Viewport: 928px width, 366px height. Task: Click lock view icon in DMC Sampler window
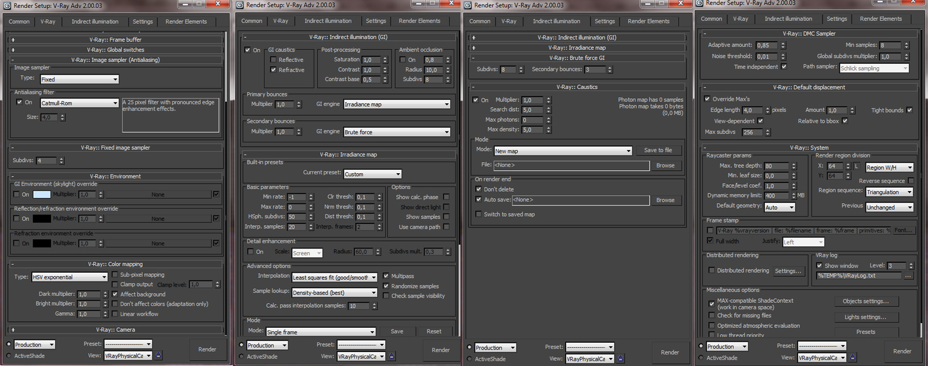pos(852,357)
